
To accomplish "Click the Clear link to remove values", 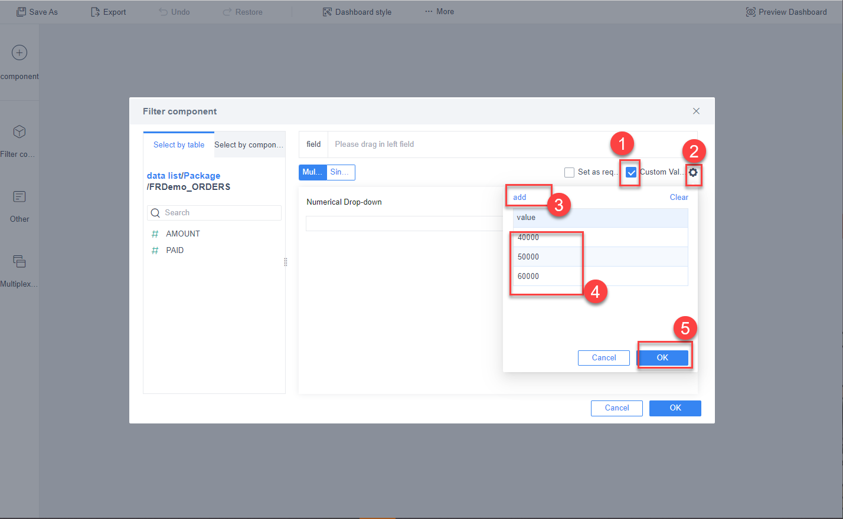I will 678,197.
